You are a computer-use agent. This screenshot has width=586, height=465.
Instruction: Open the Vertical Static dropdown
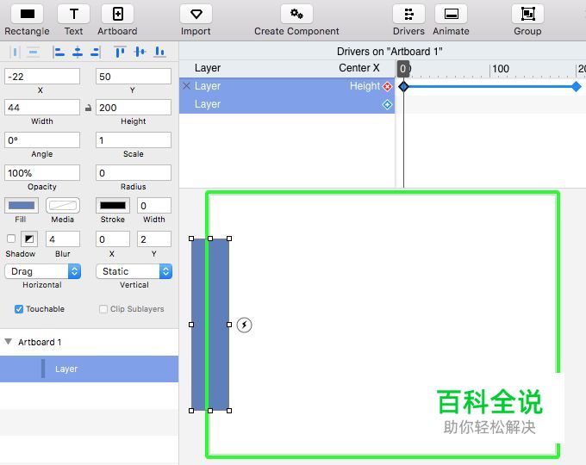[134, 271]
